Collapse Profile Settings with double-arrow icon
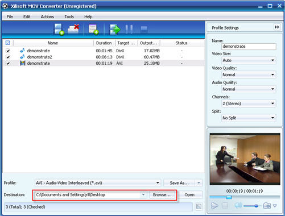The height and width of the screenshot is (216, 285). point(277,27)
